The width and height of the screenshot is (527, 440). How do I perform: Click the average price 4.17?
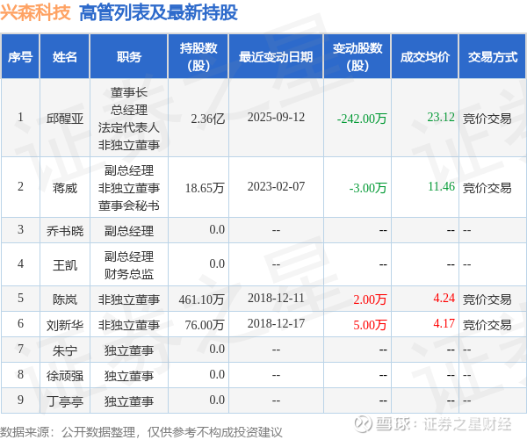click(x=444, y=323)
